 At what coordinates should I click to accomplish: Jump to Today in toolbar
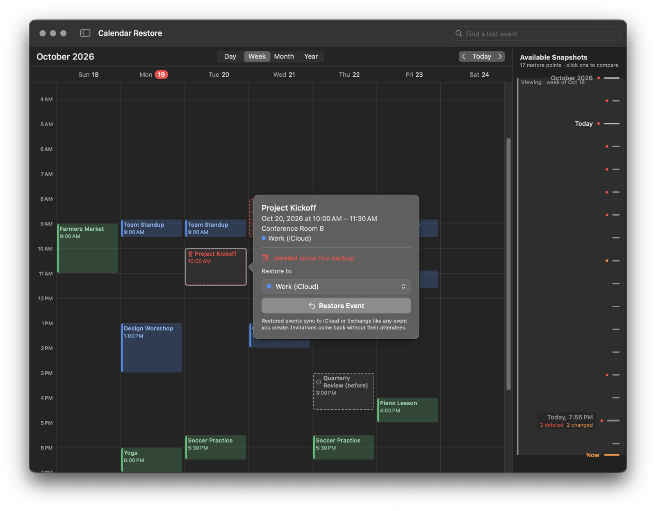[482, 57]
